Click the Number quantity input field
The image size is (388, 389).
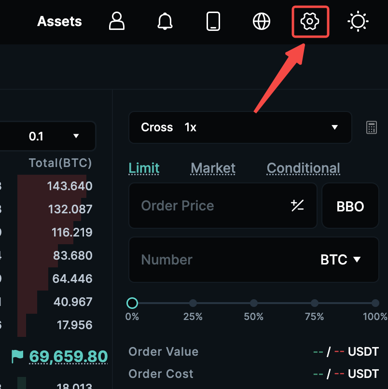point(208,260)
